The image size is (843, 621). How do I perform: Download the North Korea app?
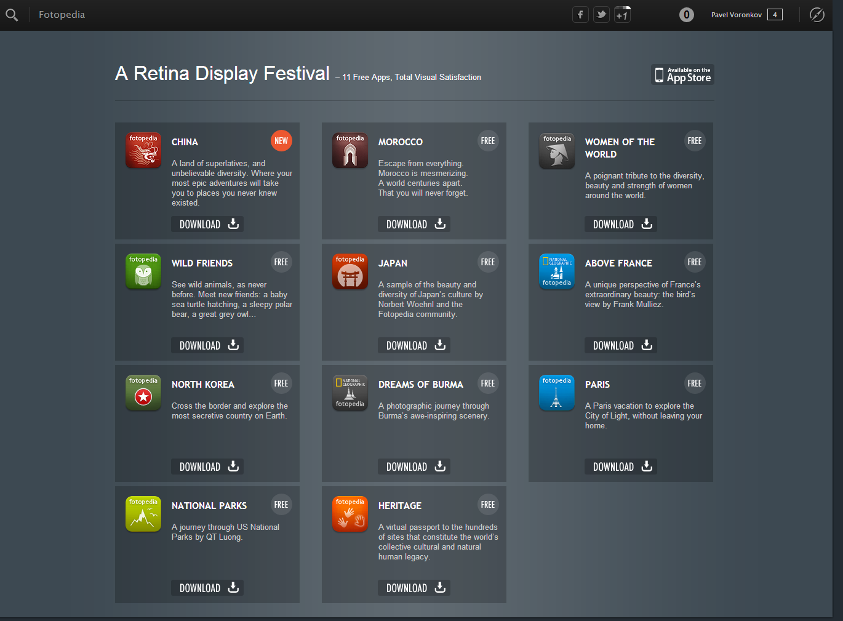click(x=207, y=467)
